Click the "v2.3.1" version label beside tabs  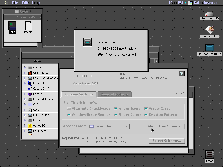180,93
